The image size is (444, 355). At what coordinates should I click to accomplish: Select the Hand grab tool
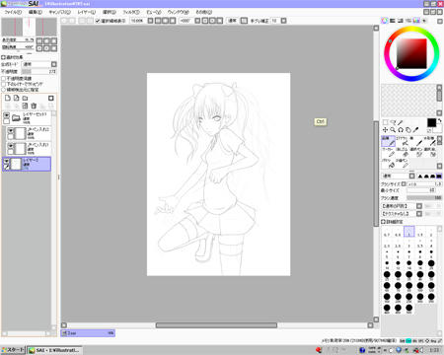[x=408, y=130]
